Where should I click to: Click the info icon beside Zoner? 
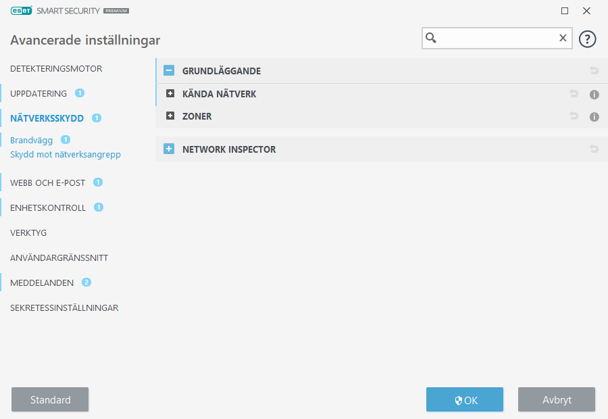click(x=594, y=117)
